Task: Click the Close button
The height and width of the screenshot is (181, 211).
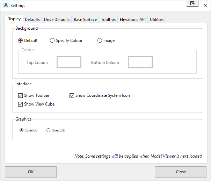Action: point(181,172)
